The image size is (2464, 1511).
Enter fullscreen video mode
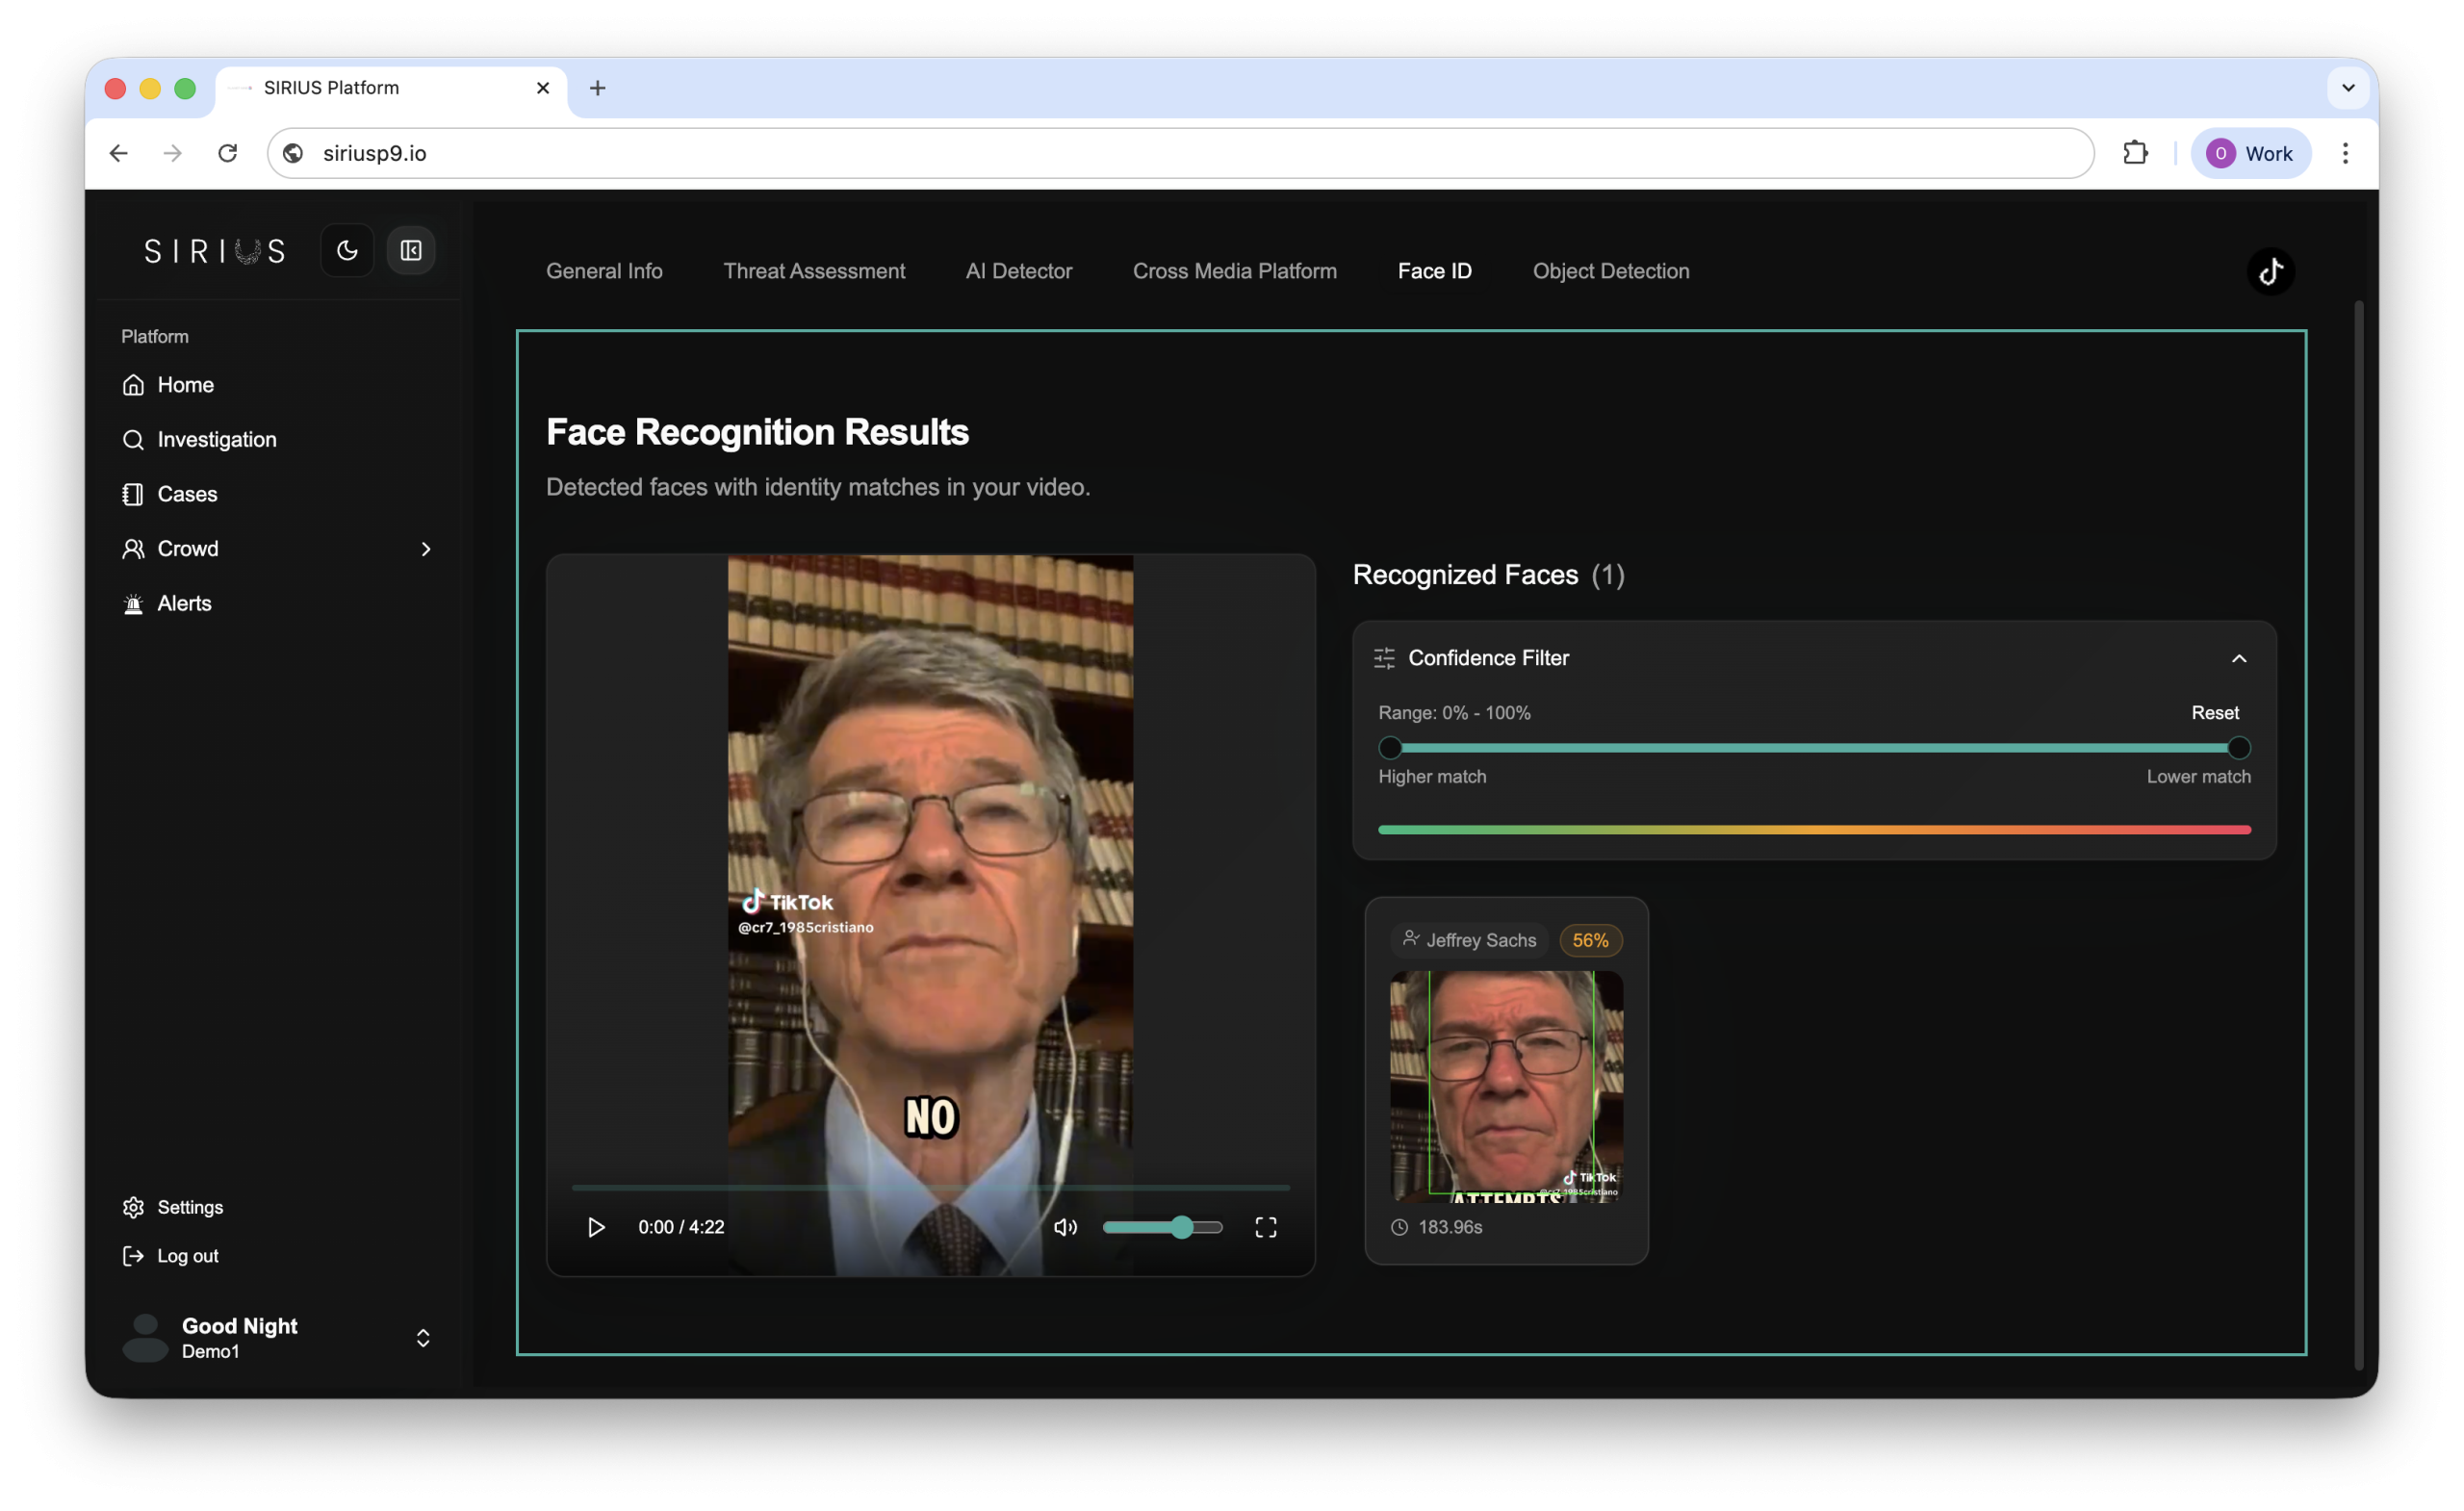(x=1265, y=1227)
